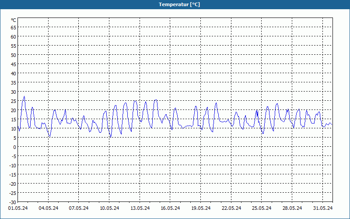
Task: Click the 0 value on temperature axis
Action: (15, 147)
